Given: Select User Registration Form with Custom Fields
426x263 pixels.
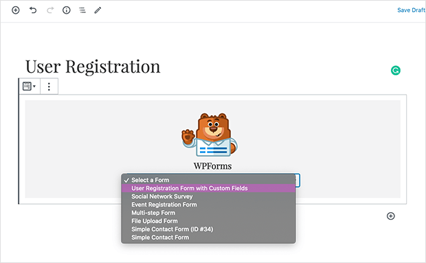Looking at the screenshot, I should click(x=208, y=188).
